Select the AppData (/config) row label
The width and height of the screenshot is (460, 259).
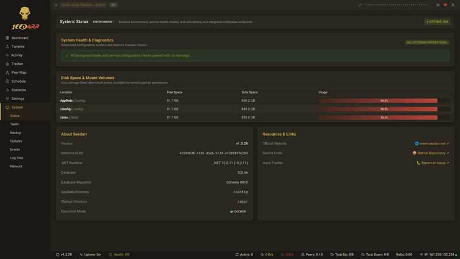pyautogui.click(x=72, y=101)
